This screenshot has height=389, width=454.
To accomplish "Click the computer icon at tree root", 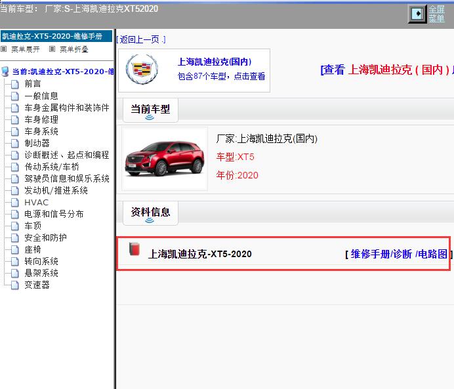I will pyautogui.click(x=5, y=72).
